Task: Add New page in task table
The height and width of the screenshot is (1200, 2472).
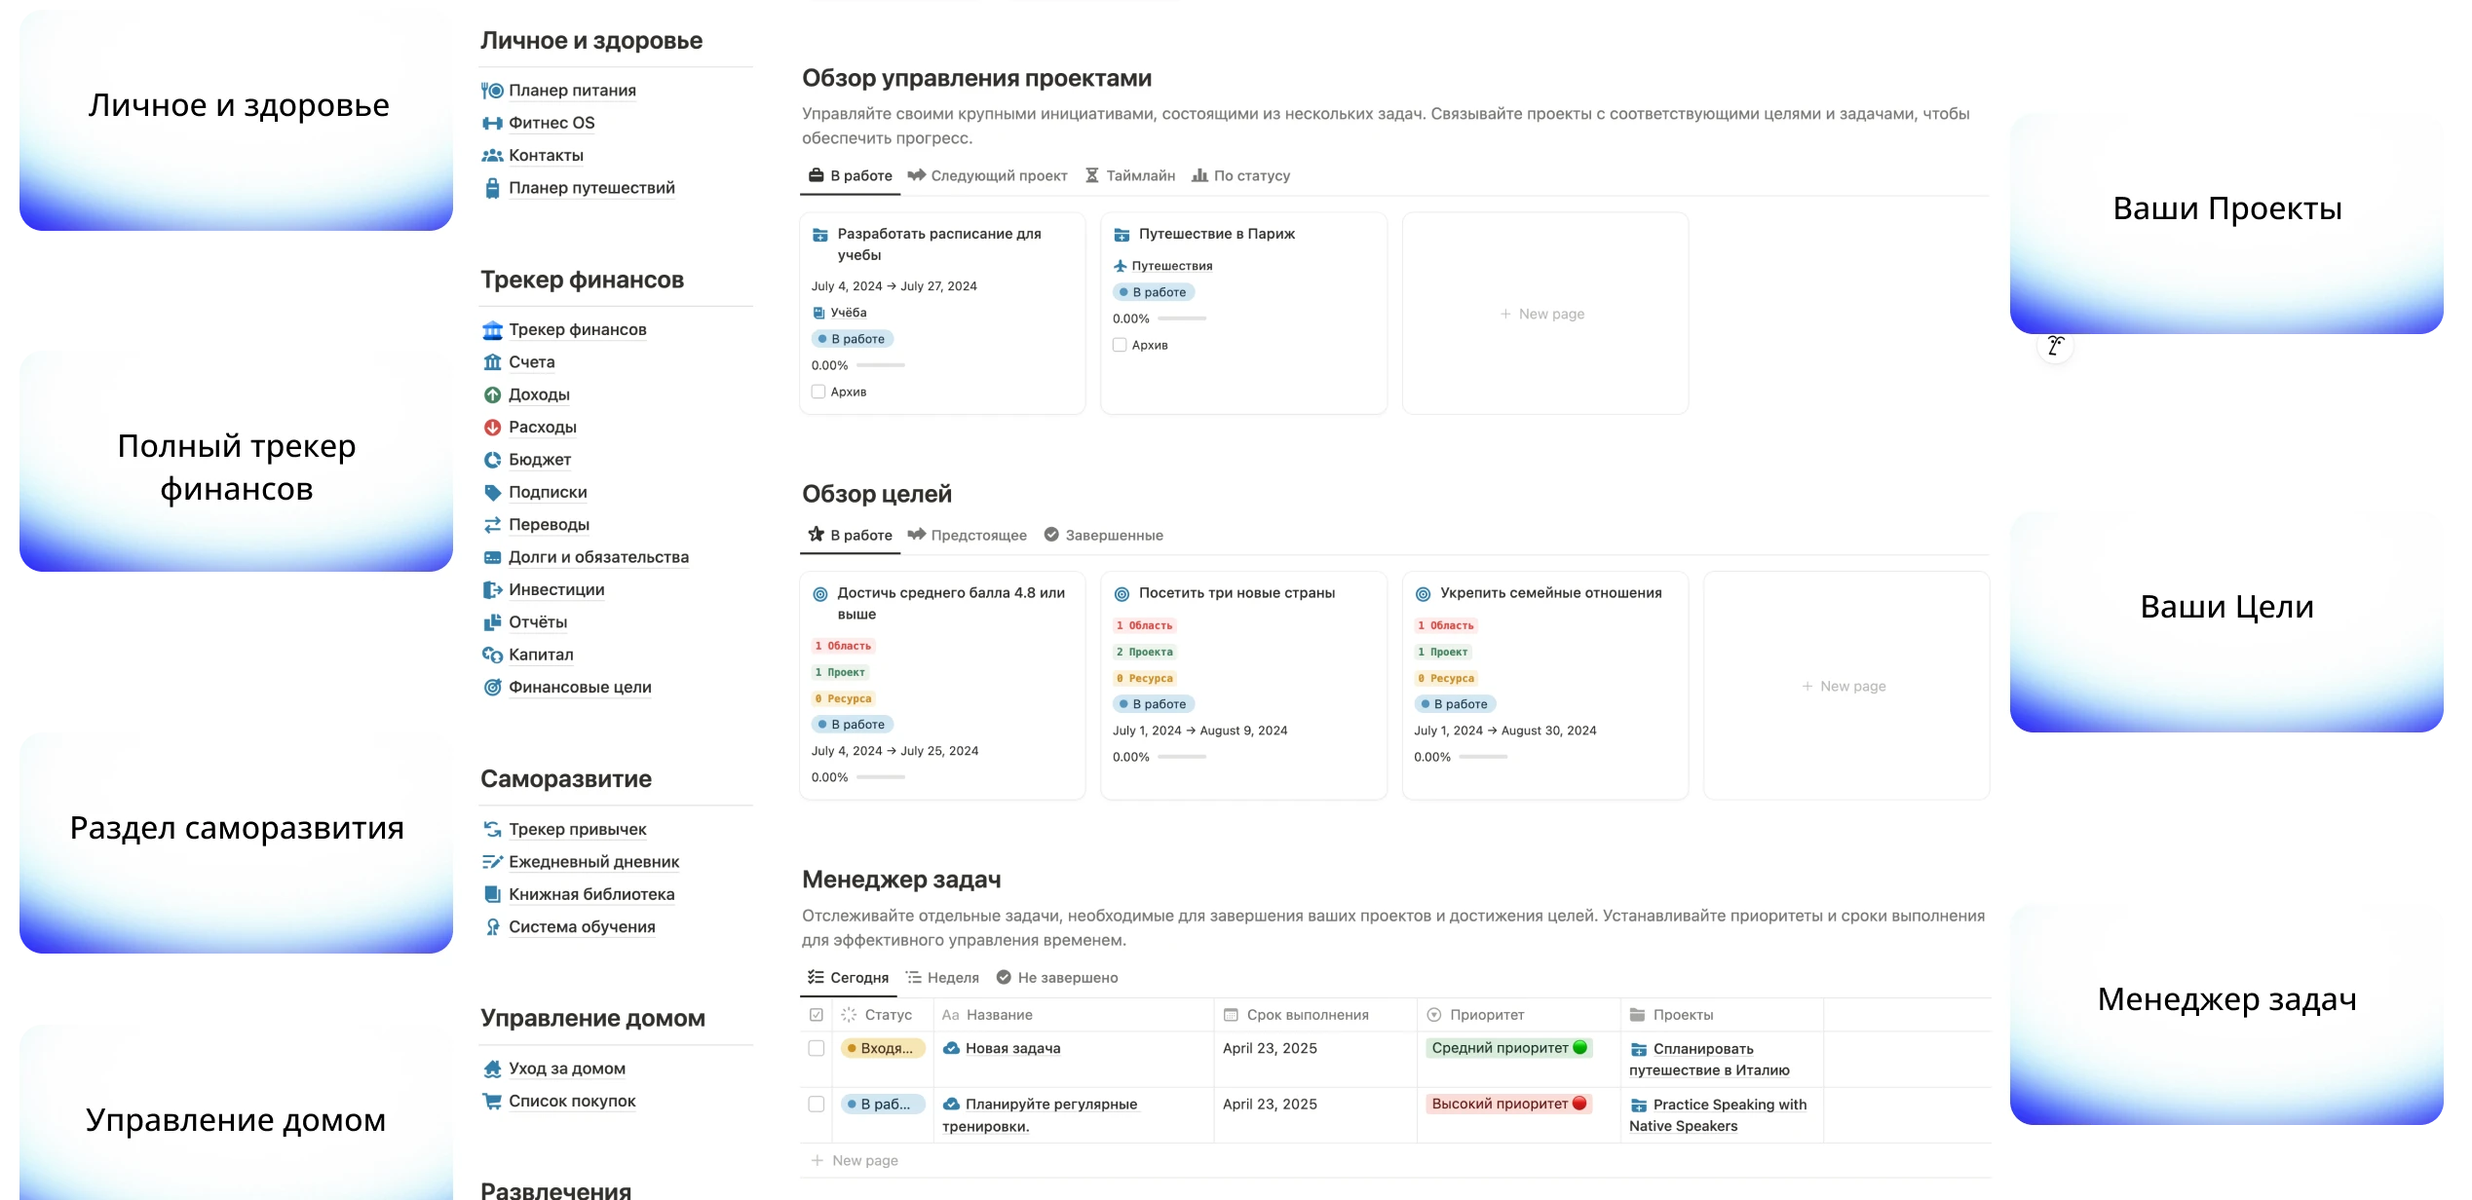Action: pos(855,1160)
